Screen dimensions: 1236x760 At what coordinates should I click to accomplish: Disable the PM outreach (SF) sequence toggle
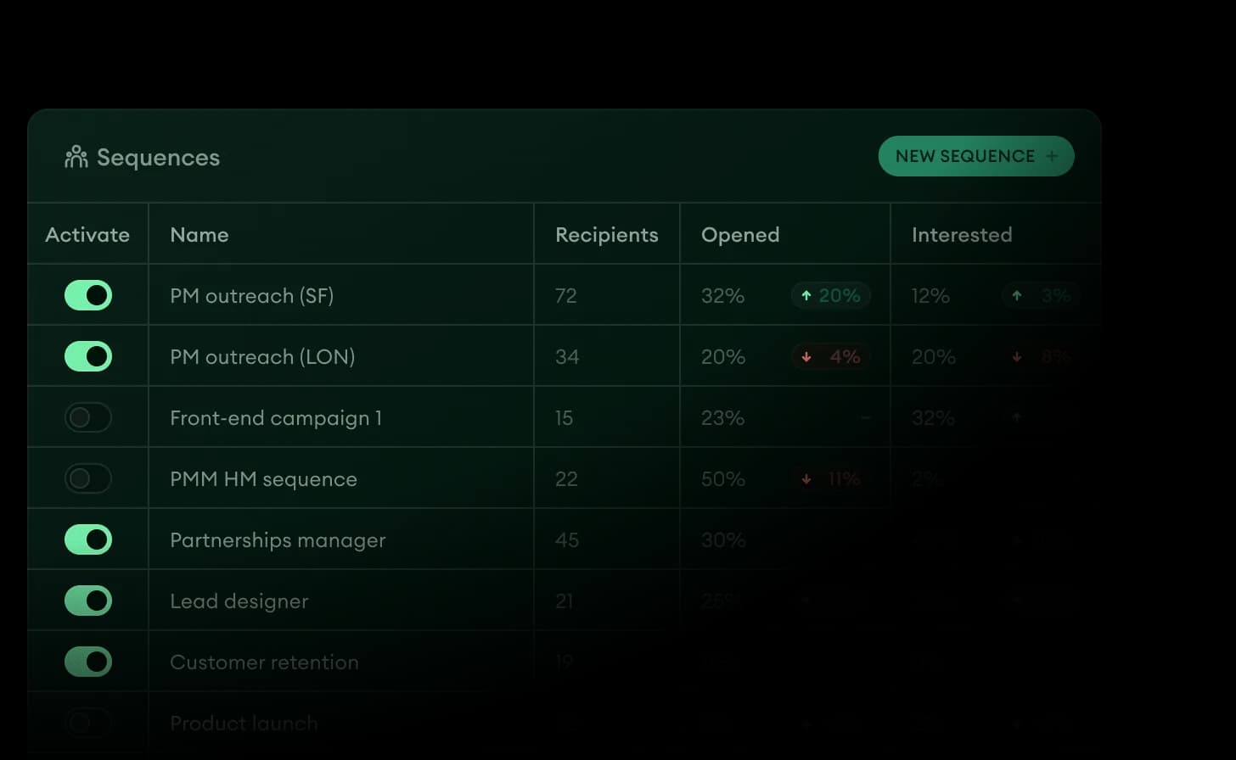click(x=87, y=295)
